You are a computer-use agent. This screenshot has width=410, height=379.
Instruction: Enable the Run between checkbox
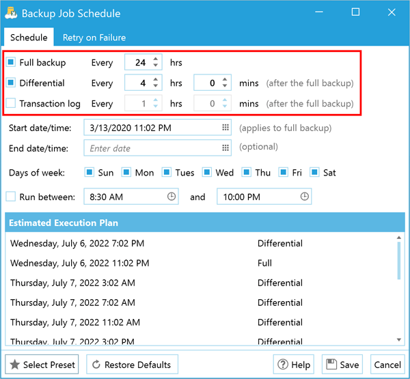click(11, 196)
